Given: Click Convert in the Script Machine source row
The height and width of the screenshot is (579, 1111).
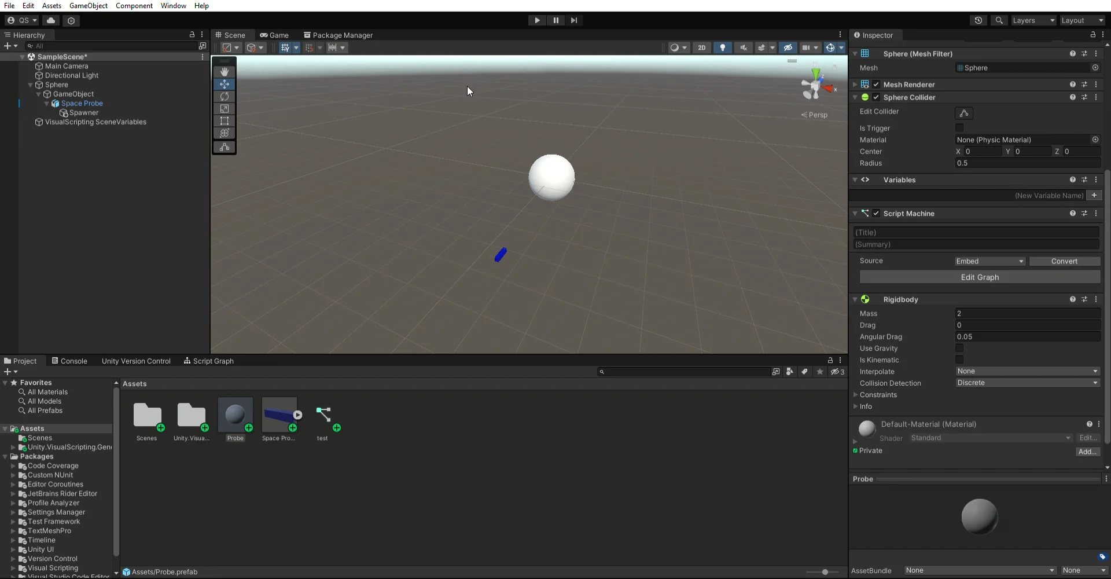Looking at the screenshot, I should tap(1065, 261).
